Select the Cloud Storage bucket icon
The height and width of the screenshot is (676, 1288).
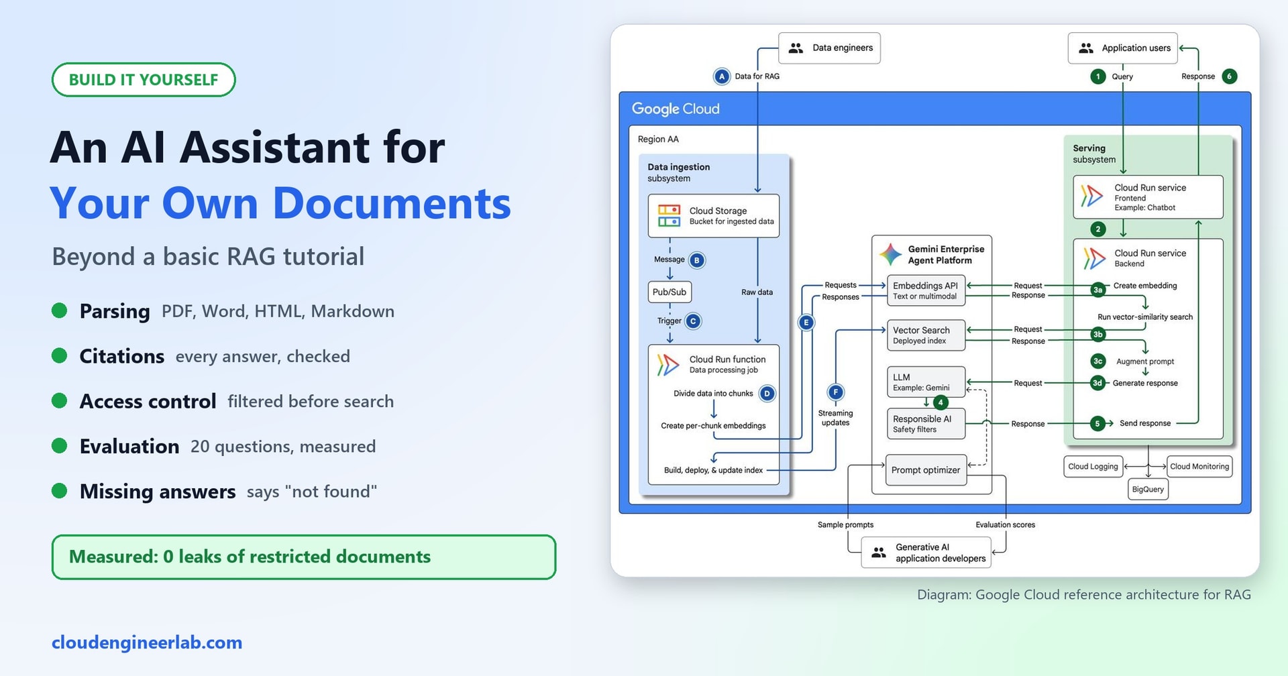pyautogui.click(x=669, y=216)
